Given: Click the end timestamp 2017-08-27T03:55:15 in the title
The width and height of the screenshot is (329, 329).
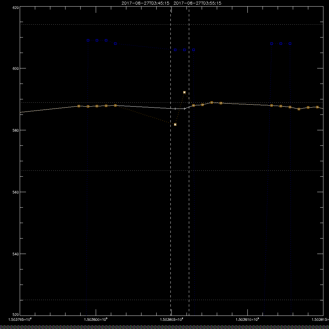Looking at the screenshot, I should pyautogui.click(x=197, y=3).
